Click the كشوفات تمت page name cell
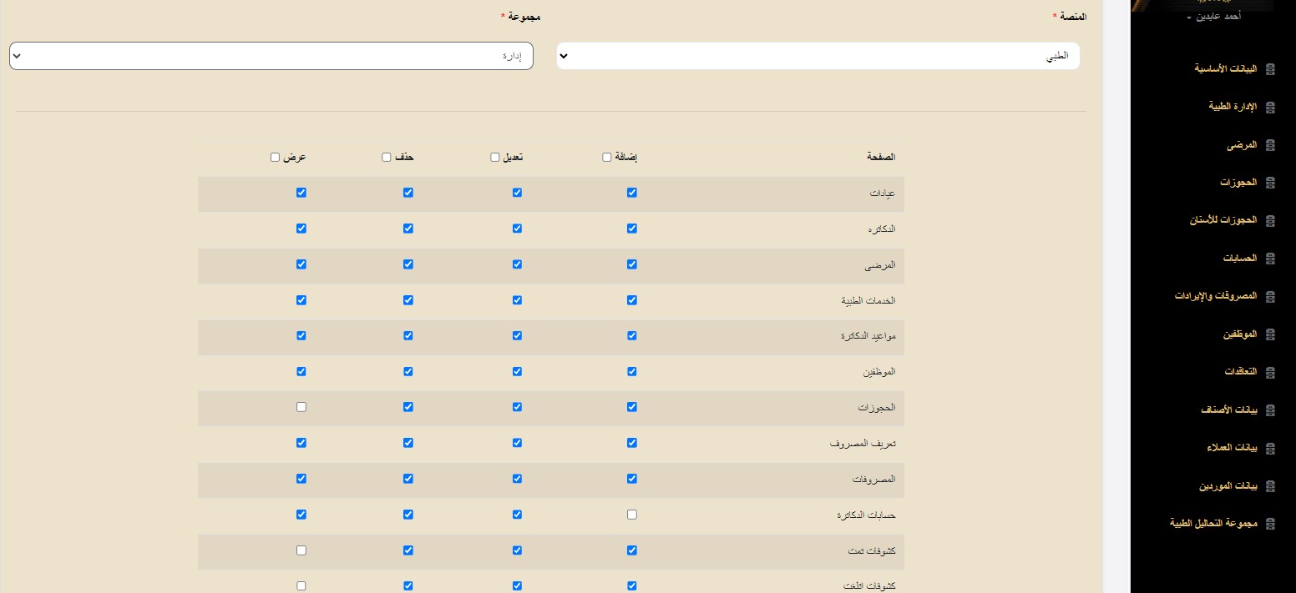 coord(873,552)
